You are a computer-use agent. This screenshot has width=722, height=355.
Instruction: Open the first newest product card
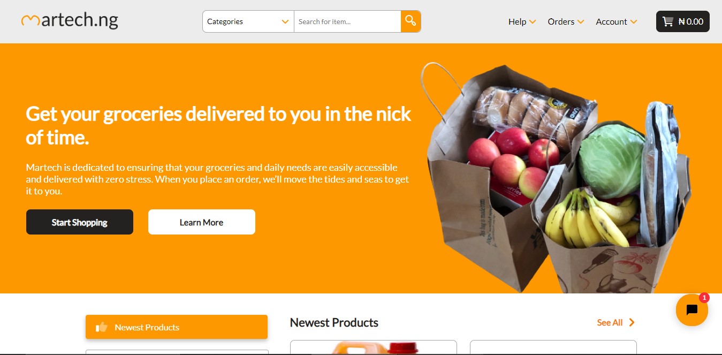click(x=374, y=347)
